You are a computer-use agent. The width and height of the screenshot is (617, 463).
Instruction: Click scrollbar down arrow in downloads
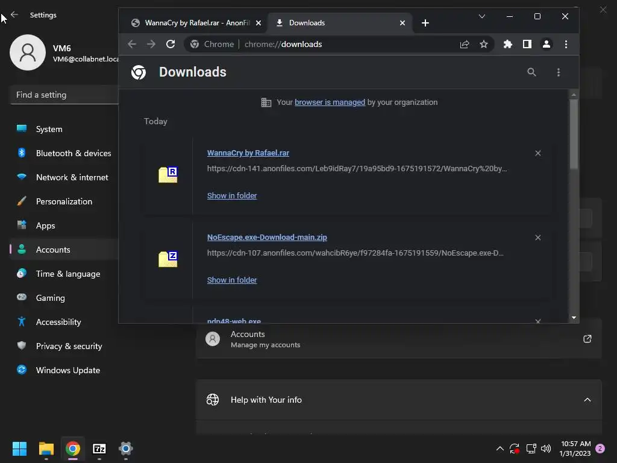tap(574, 318)
